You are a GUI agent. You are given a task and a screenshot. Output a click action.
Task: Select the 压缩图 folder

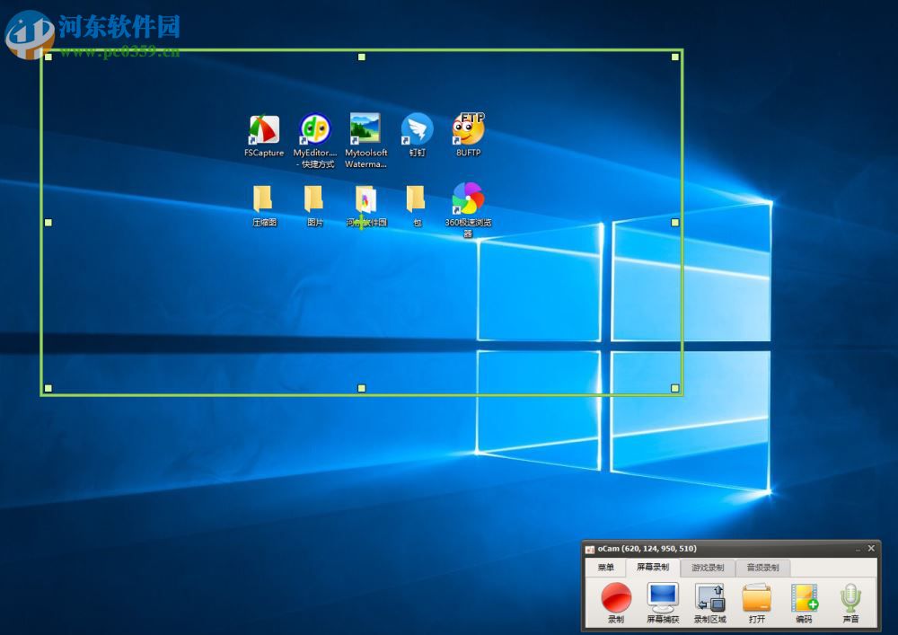pyautogui.click(x=264, y=207)
